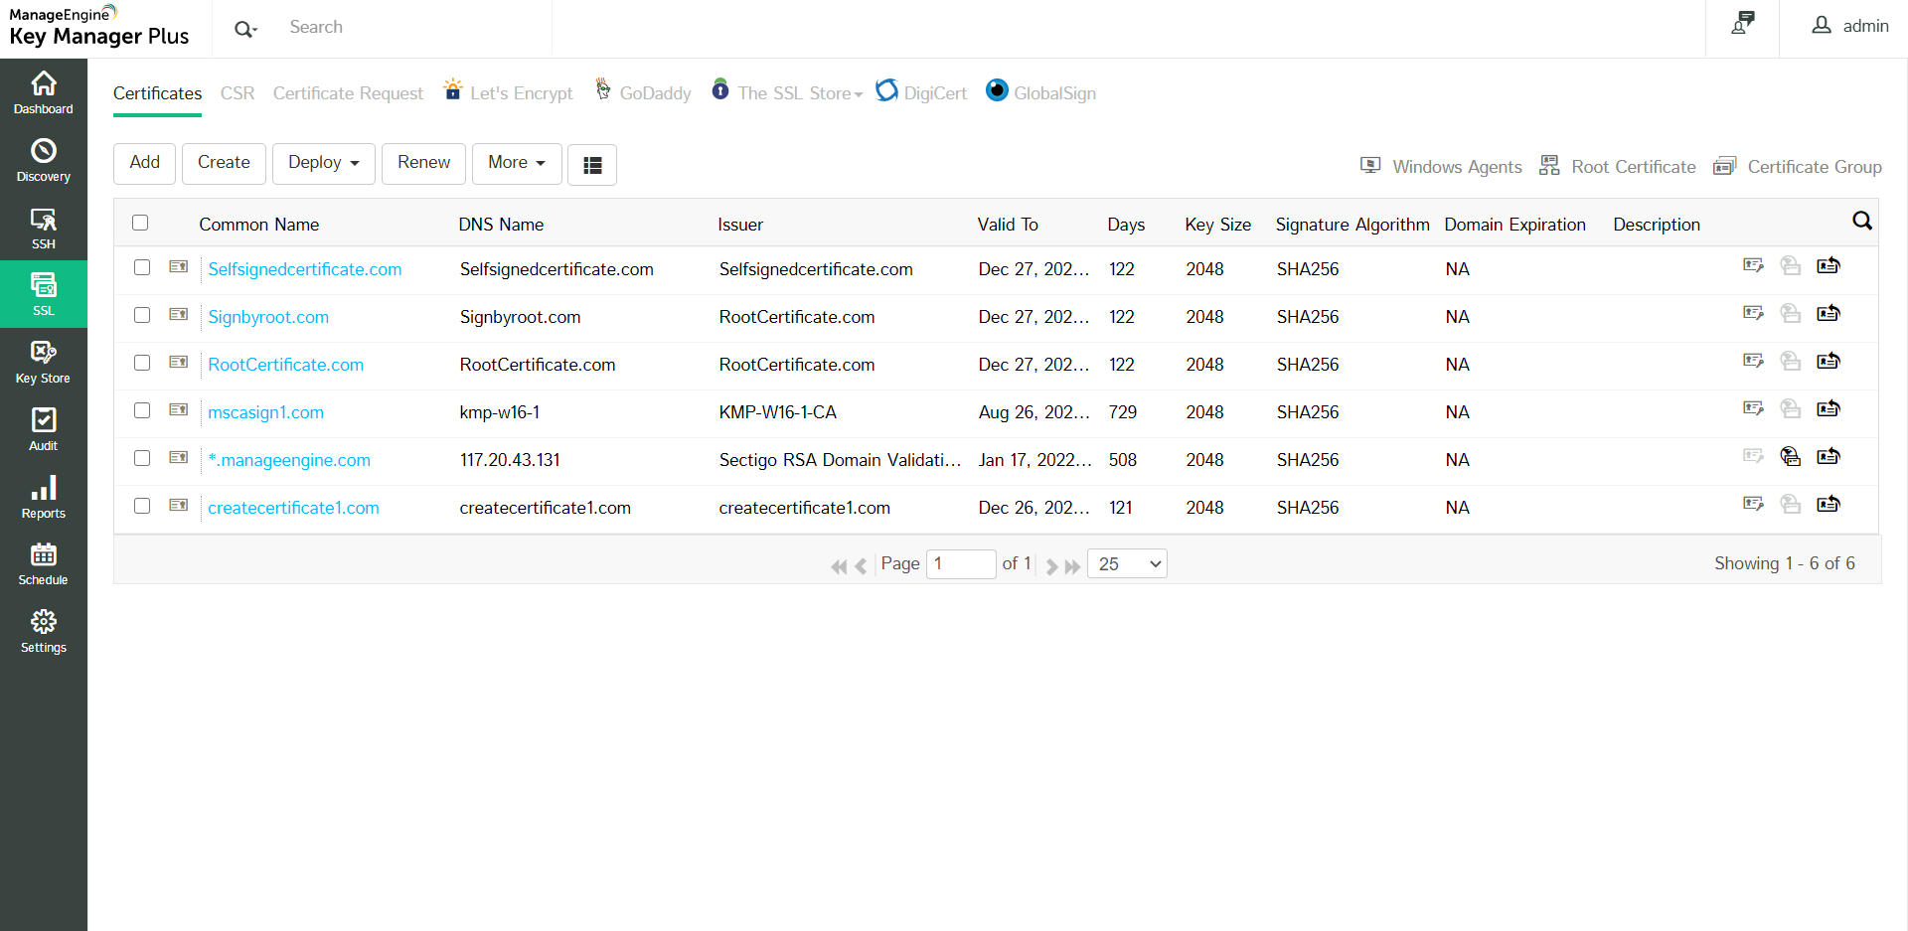Click the column chooser list icon
Screen dimensions: 1908x931
[x=592, y=165]
